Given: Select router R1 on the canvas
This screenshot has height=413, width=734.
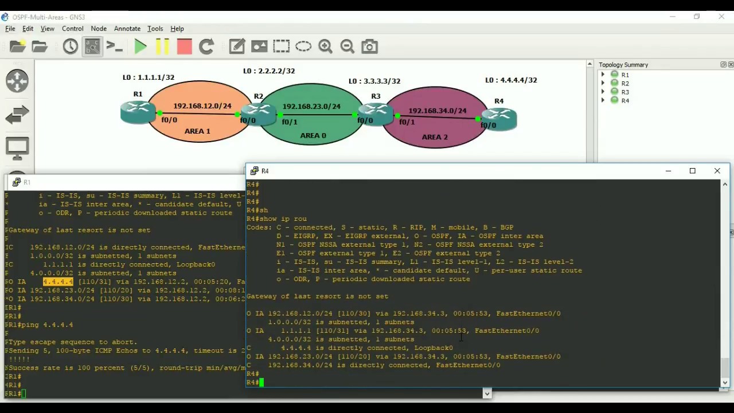Looking at the screenshot, I should tap(138, 111).
